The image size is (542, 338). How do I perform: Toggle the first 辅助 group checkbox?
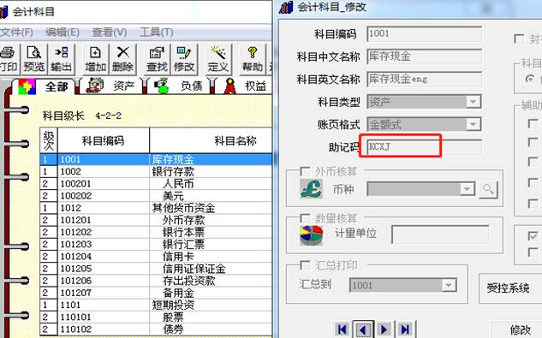(x=533, y=124)
